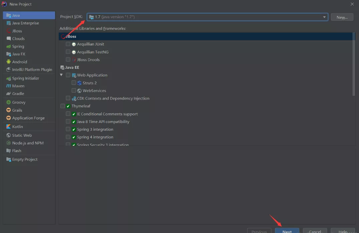This screenshot has width=359, height=233.
Task: Enable the Arquillian TestNG checkbox
Action: 68,52
